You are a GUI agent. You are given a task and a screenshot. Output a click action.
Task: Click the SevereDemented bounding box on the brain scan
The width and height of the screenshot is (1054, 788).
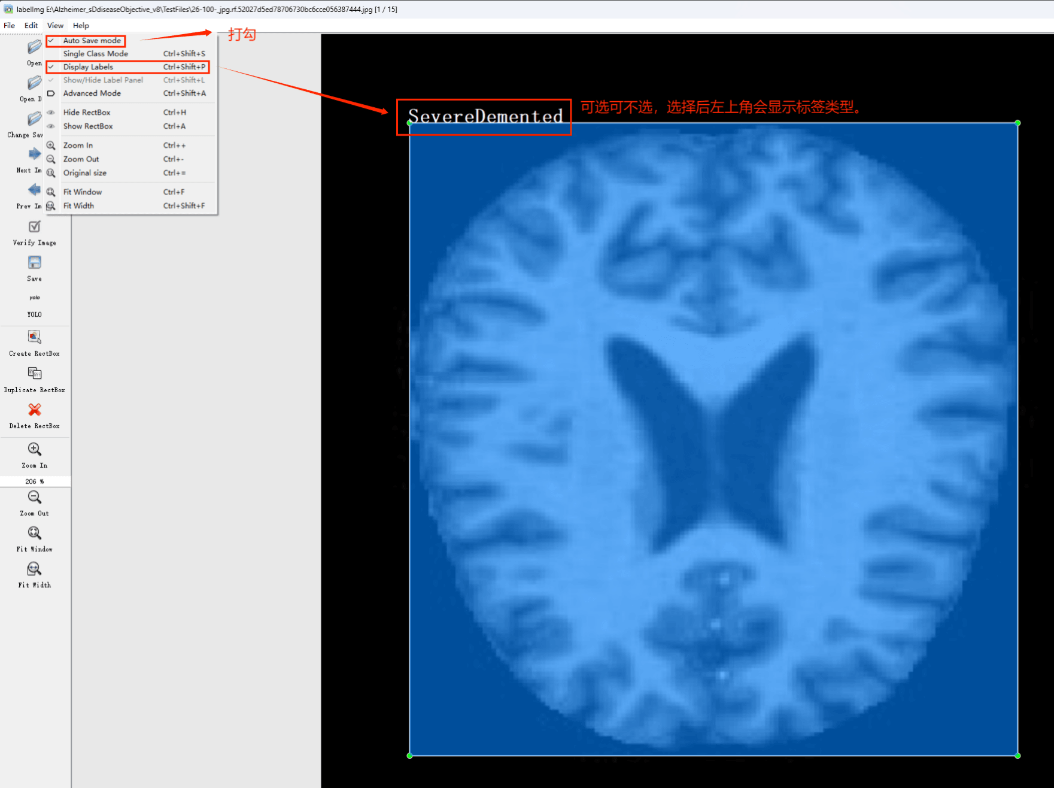pyautogui.click(x=713, y=440)
